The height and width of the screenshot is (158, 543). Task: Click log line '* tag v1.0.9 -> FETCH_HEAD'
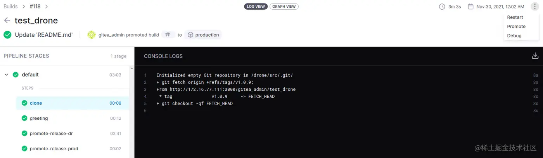[x=216, y=96]
